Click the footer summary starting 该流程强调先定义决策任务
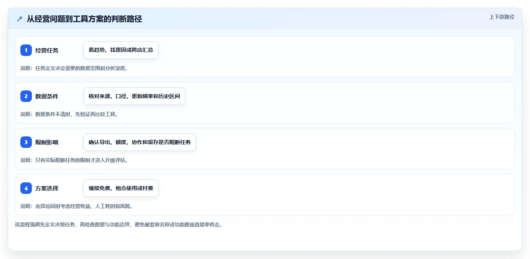Image resolution: width=530 pixels, height=259 pixels. [119, 225]
